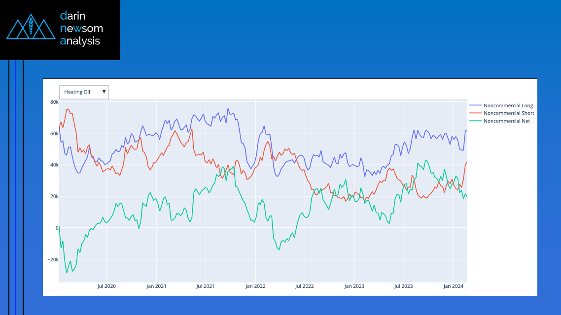Screen dimensions: 561x315
Task: Click the -20k y-axis label
Action: coord(52,259)
